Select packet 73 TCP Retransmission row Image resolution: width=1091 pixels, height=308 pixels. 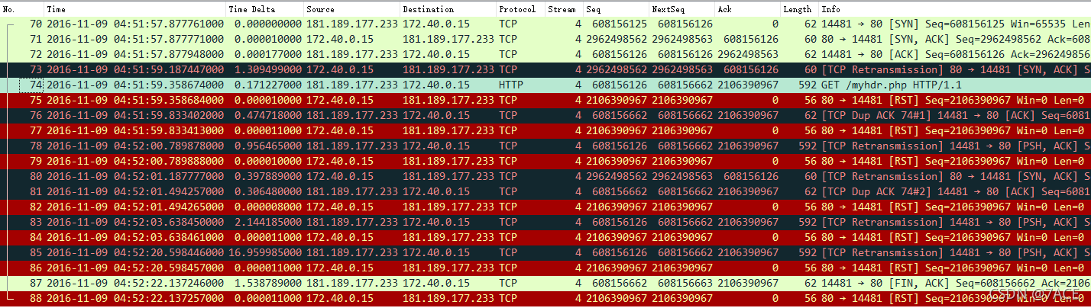click(545, 69)
